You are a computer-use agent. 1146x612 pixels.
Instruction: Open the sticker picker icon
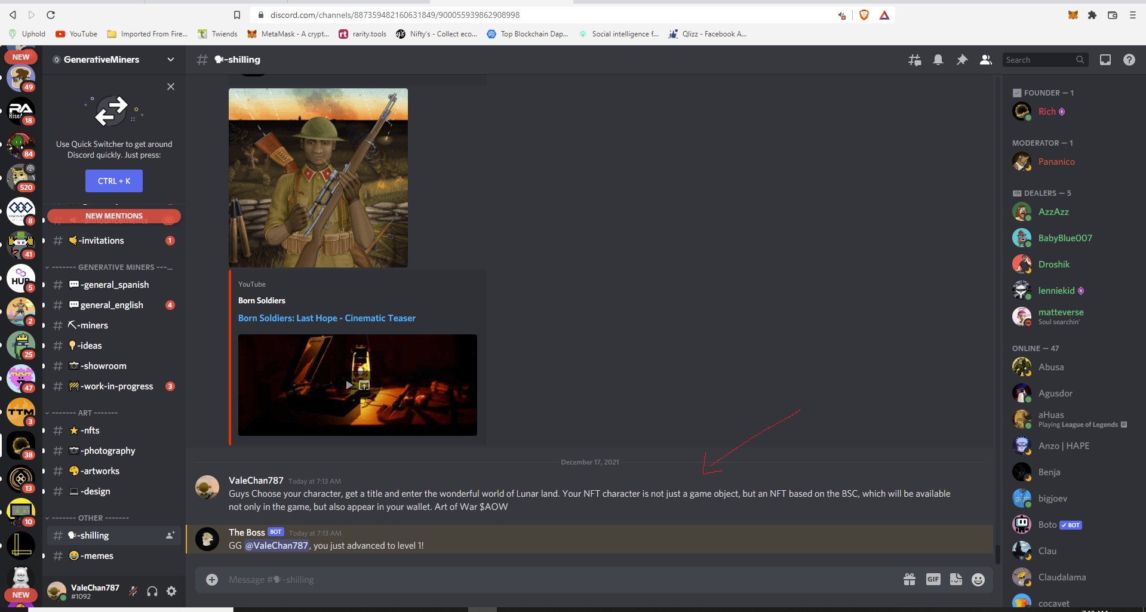[x=956, y=579]
